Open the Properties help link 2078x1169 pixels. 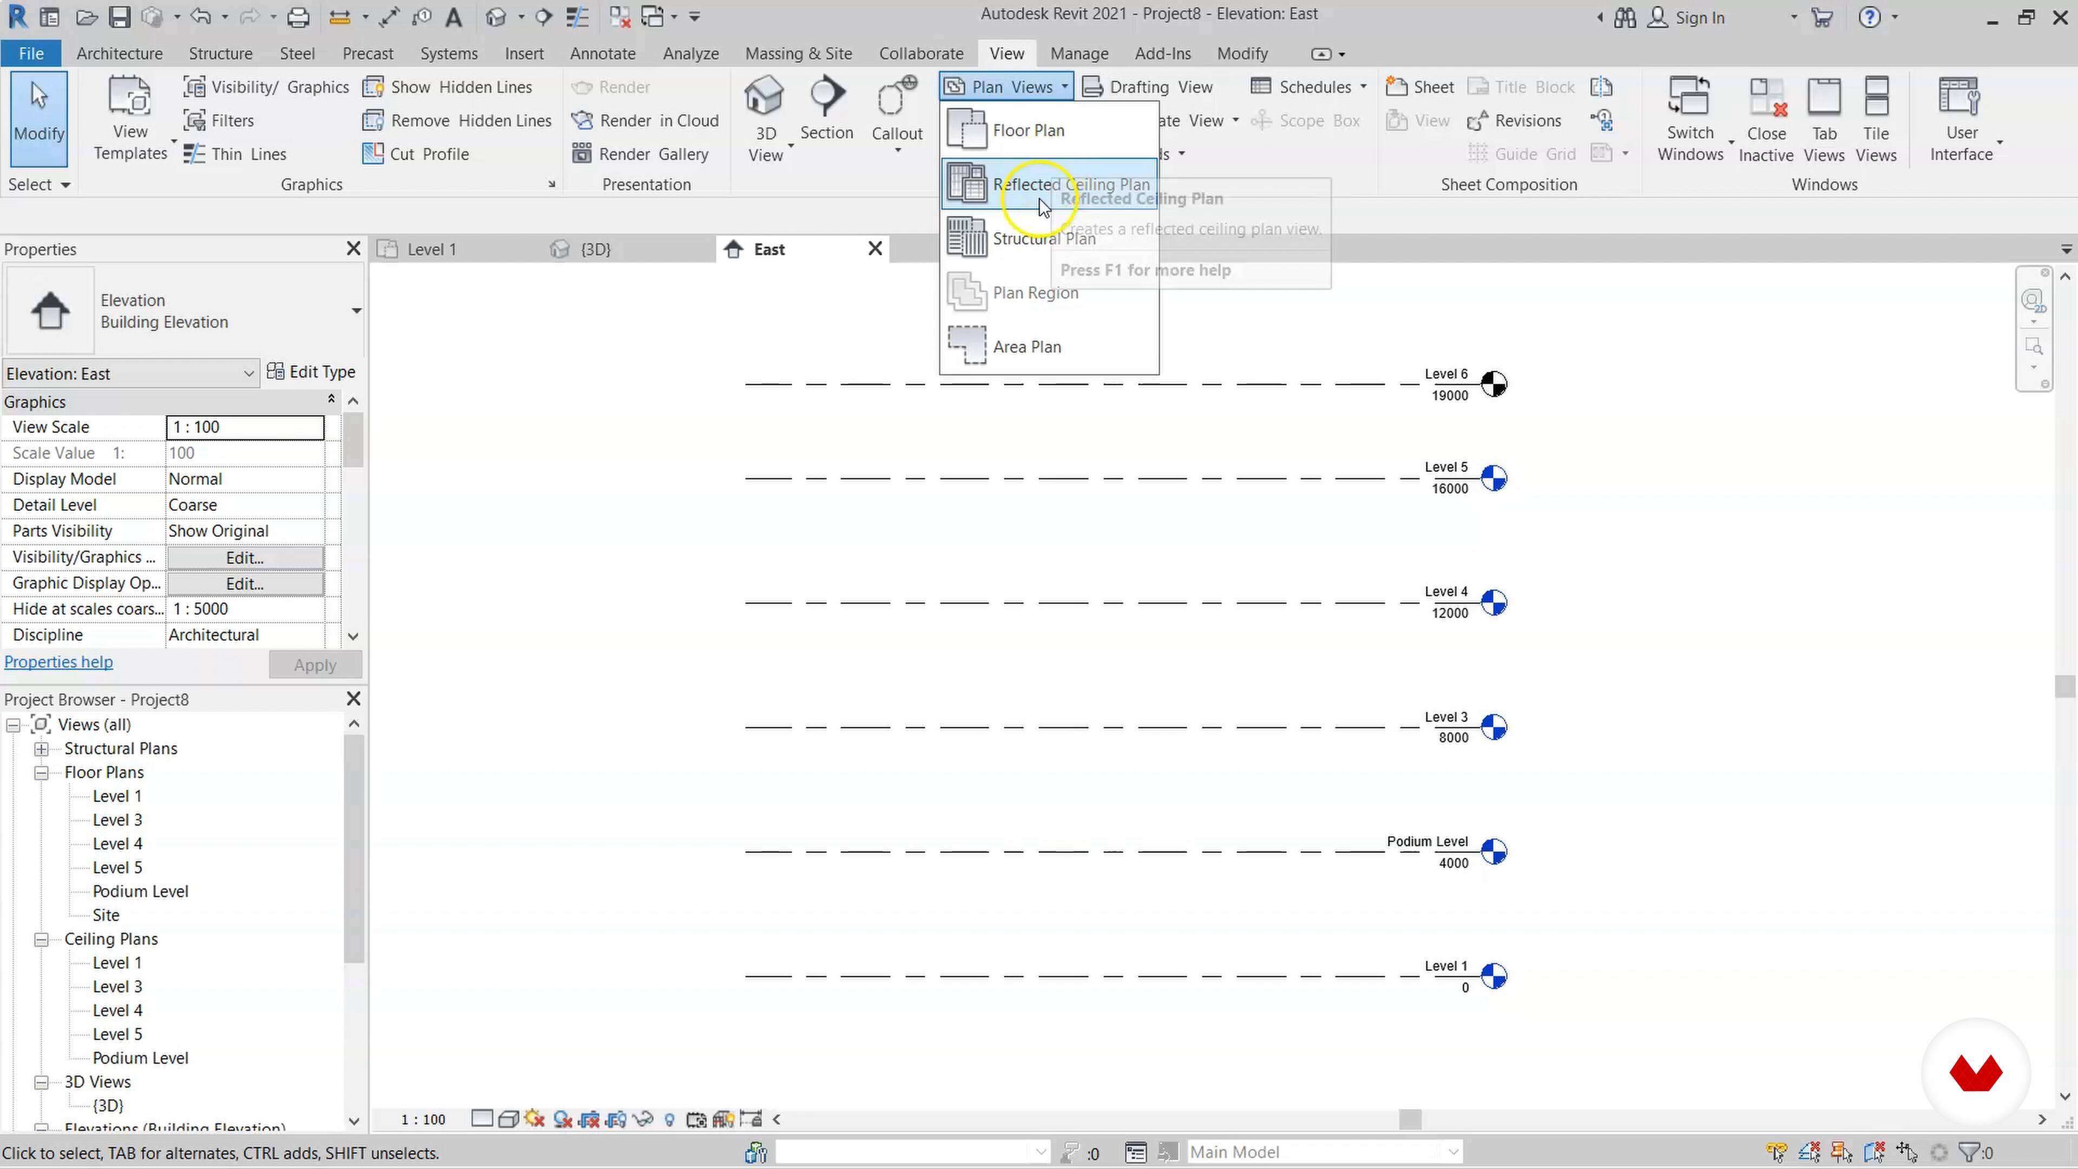point(58,662)
